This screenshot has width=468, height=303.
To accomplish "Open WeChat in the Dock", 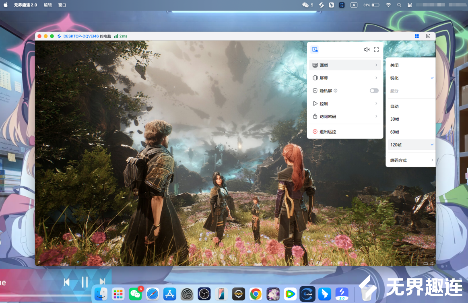I will [135, 294].
